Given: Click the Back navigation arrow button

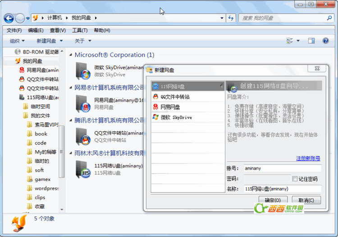Looking at the screenshot, I should coord(9,18).
